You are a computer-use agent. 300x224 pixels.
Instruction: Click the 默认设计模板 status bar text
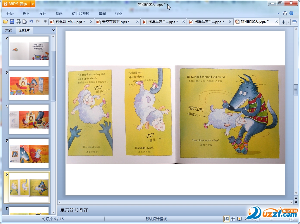point(156,219)
